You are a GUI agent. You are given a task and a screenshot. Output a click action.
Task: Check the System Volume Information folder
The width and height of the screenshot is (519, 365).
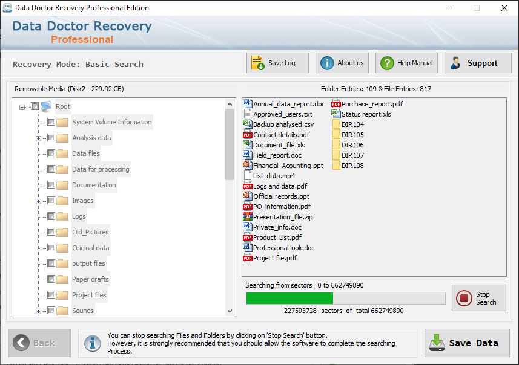(51, 122)
